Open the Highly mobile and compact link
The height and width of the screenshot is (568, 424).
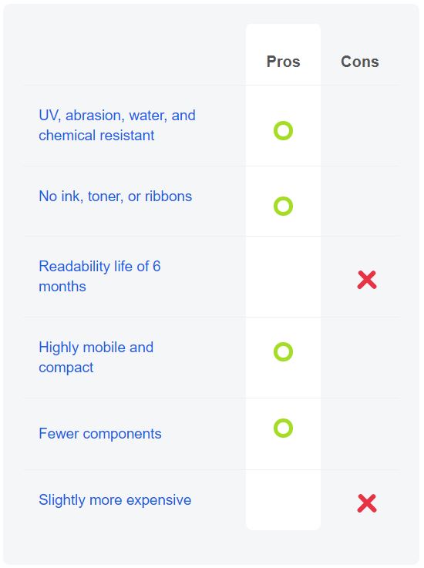click(96, 357)
